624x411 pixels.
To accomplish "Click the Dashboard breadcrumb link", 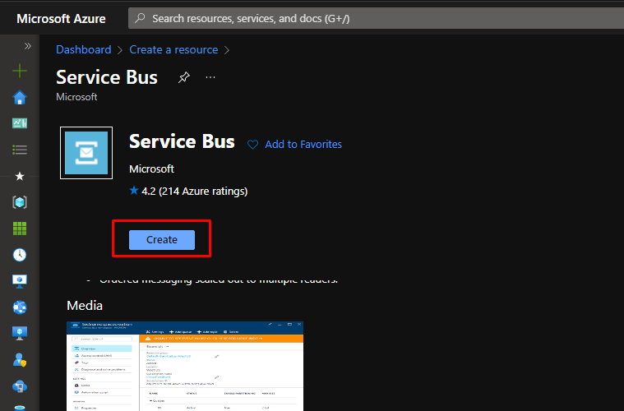I will [83, 50].
